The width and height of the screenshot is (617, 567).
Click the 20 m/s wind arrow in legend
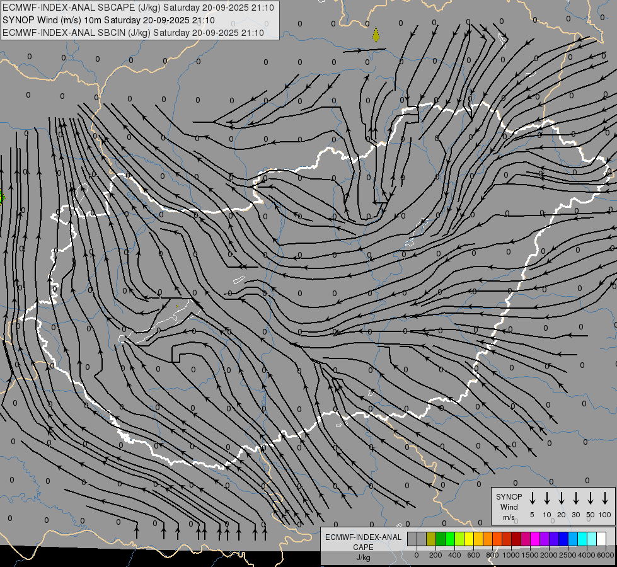561,498
